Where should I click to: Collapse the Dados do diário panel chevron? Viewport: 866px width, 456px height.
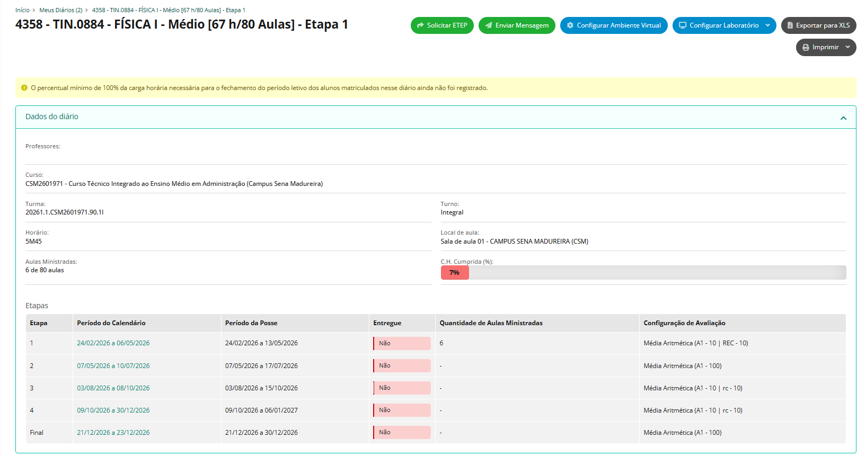pyautogui.click(x=843, y=118)
